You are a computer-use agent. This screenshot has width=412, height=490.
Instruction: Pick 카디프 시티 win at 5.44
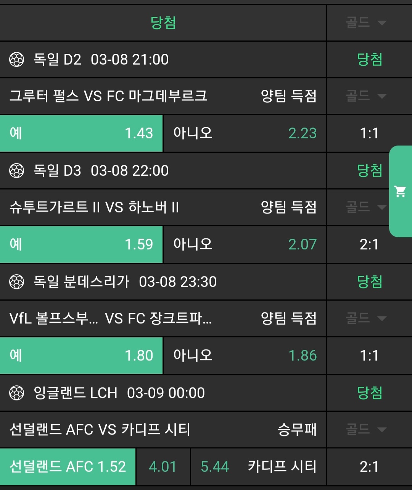tap(258, 467)
